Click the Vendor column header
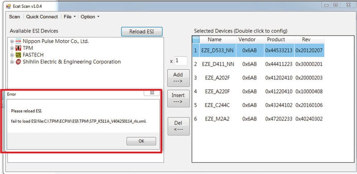 coord(247,40)
